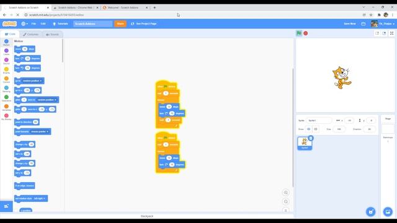Screen dimensions: 397x223
Task: Click the red stop button
Action: pyautogui.click(x=306, y=33)
